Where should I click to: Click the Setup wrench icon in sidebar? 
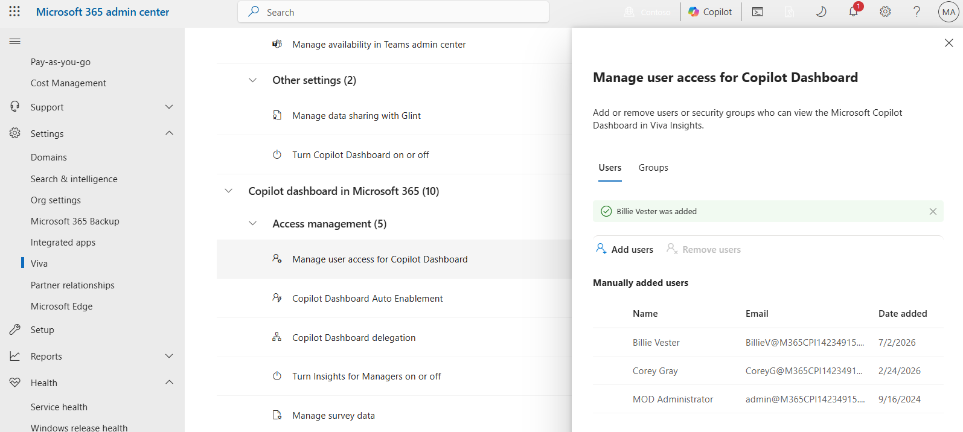pyautogui.click(x=15, y=329)
